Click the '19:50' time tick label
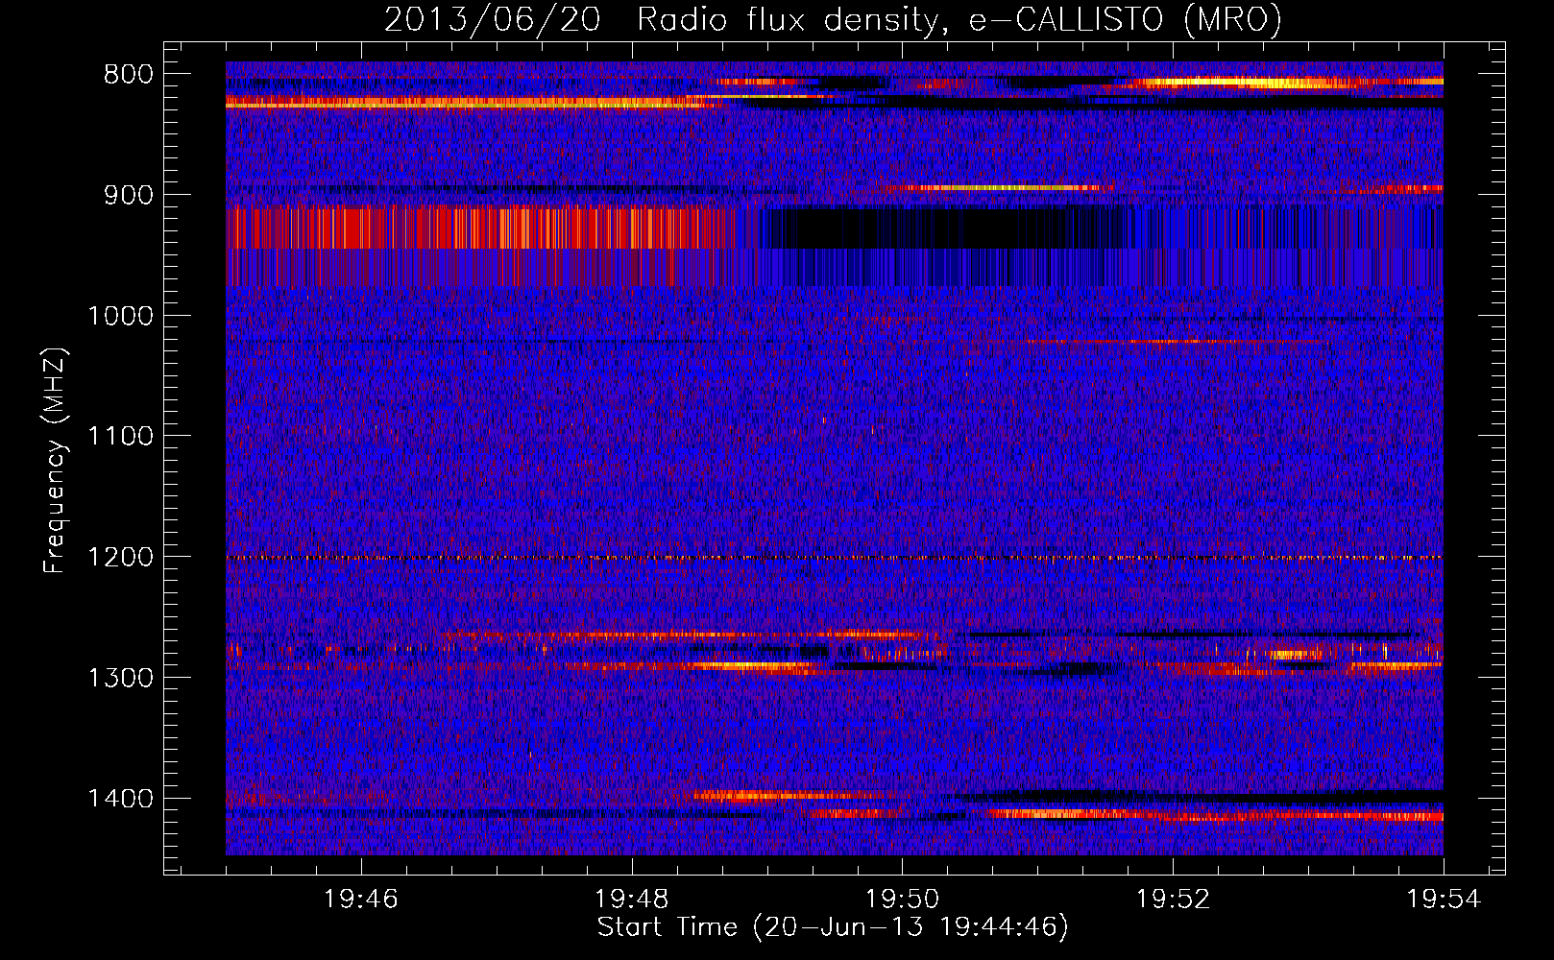1554x960 pixels. point(903,900)
